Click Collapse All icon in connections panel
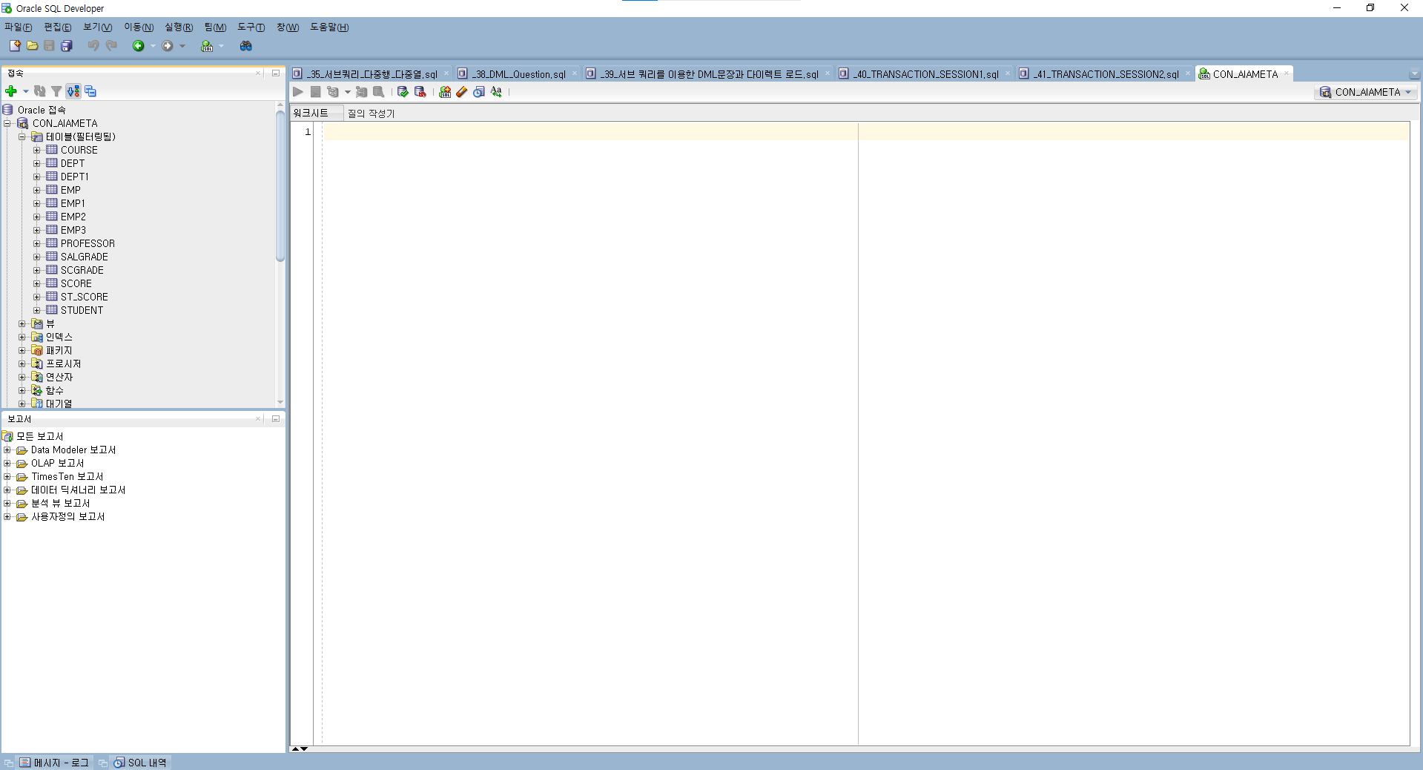 coord(90,91)
